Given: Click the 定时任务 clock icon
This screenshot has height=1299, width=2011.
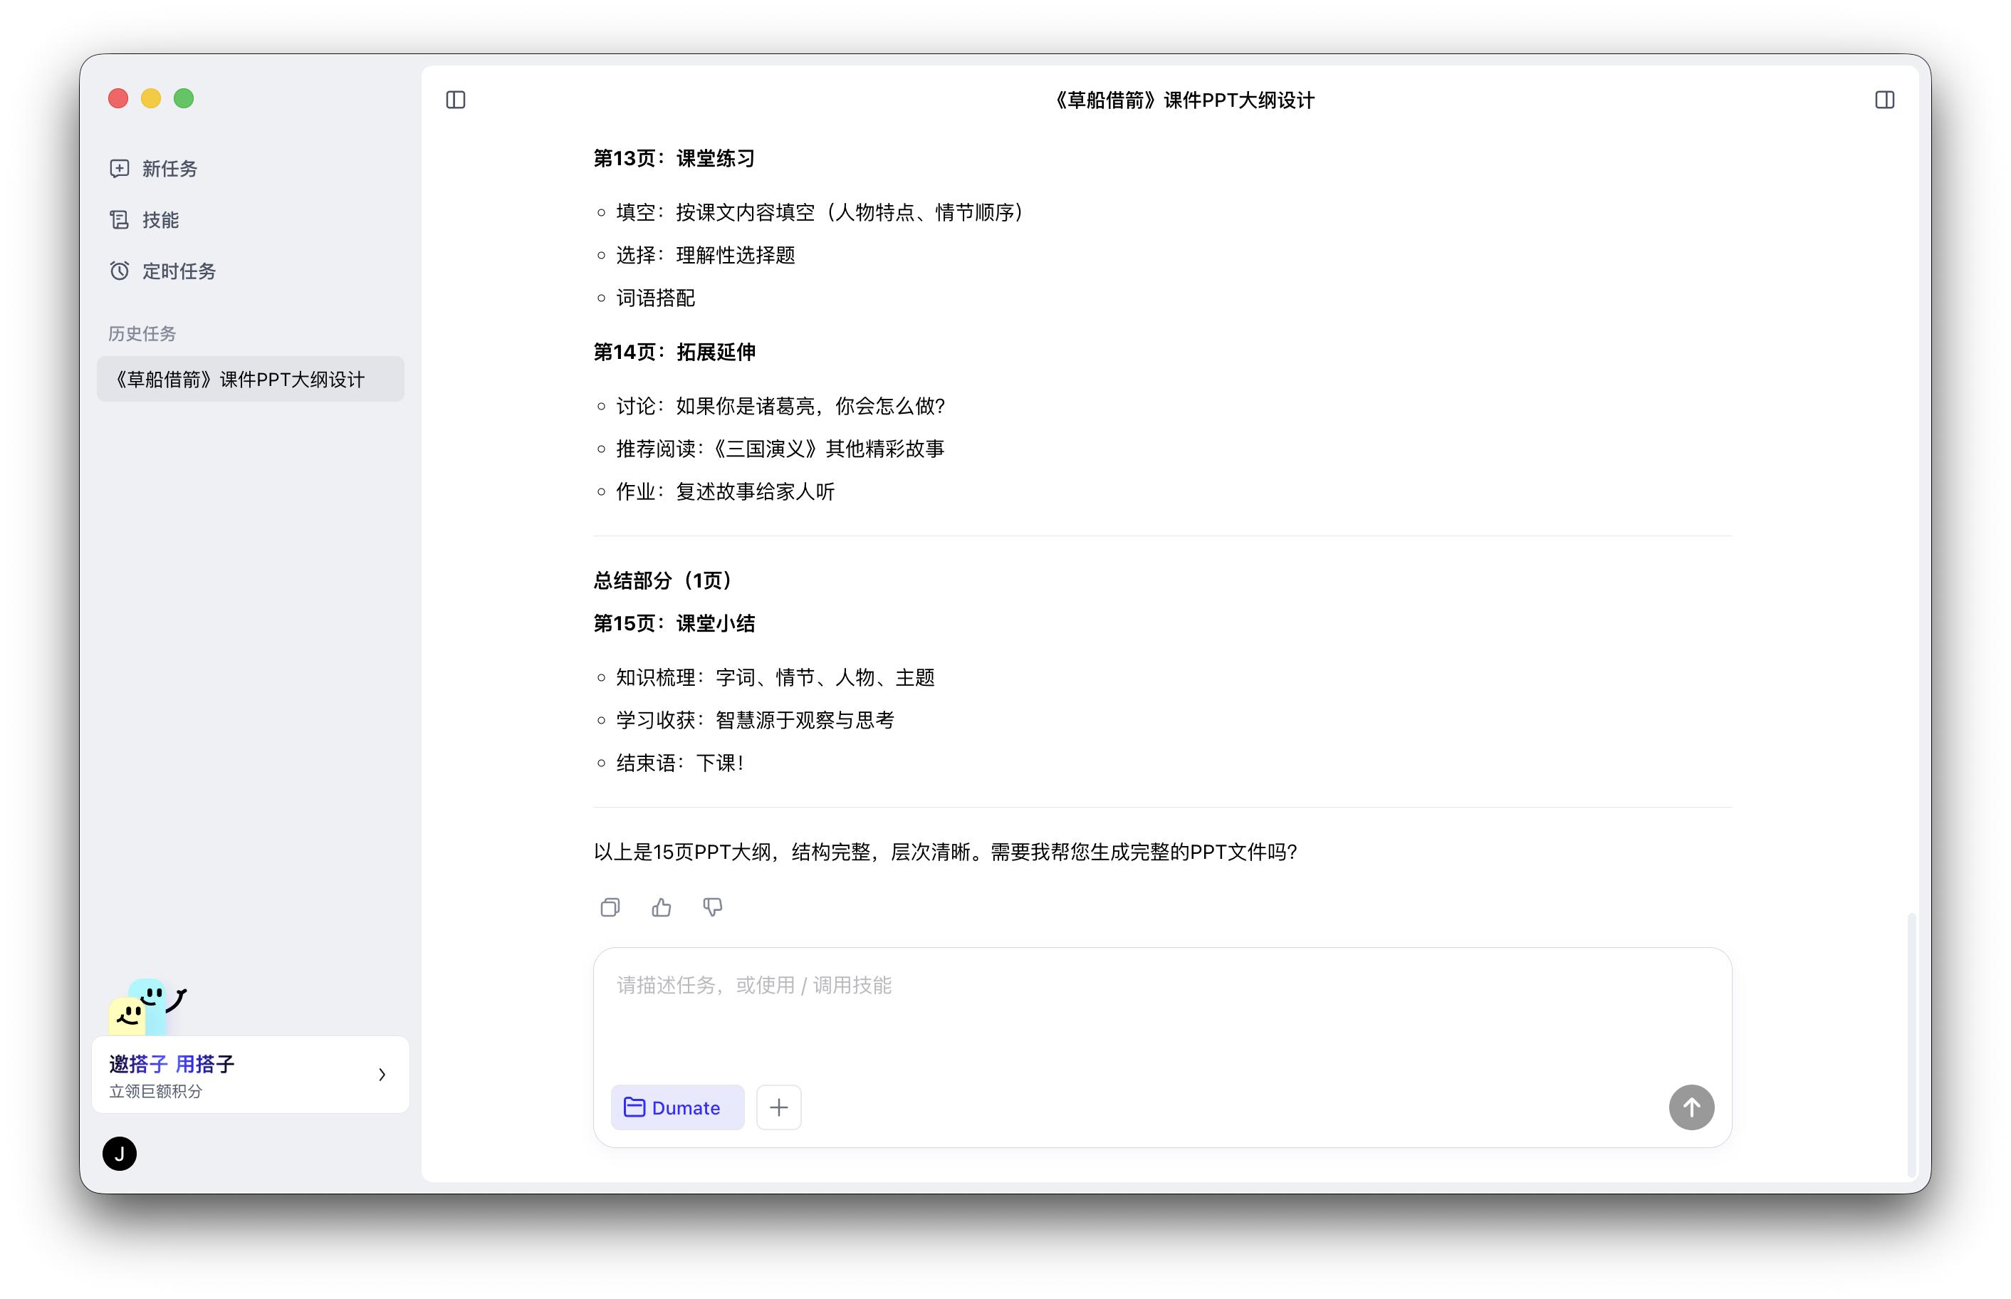Looking at the screenshot, I should (119, 271).
